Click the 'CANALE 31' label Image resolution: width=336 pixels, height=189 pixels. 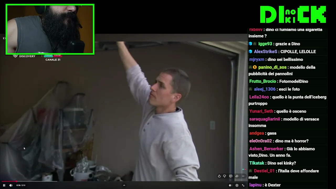53,60
